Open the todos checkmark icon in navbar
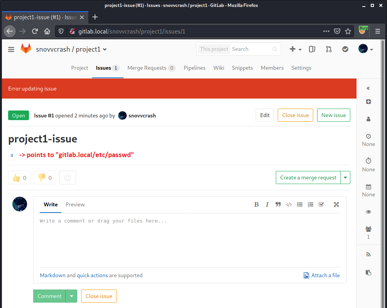Image resolution: width=387 pixels, height=308 pixels. [x=345, y=49]
